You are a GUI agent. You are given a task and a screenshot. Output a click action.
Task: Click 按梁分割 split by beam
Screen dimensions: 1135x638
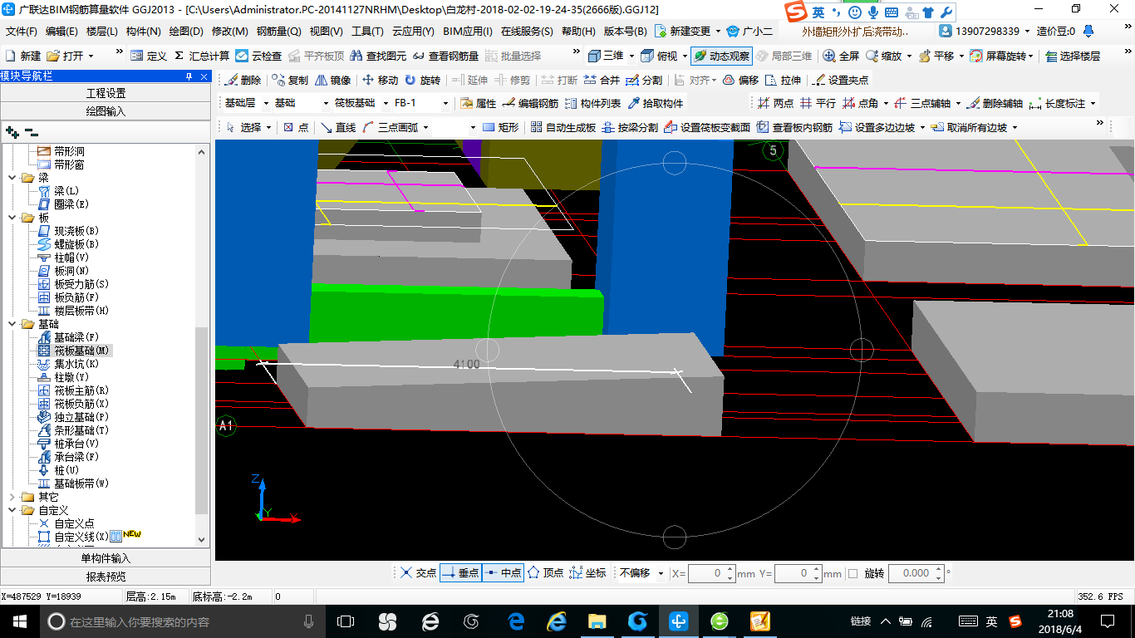tap(629, 127)
